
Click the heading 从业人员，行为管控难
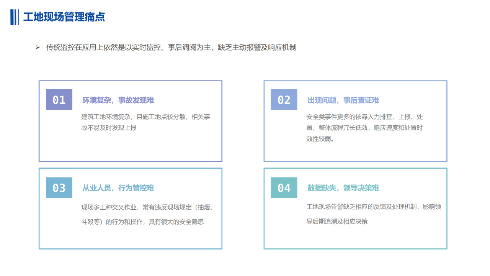tap(118, 188)
